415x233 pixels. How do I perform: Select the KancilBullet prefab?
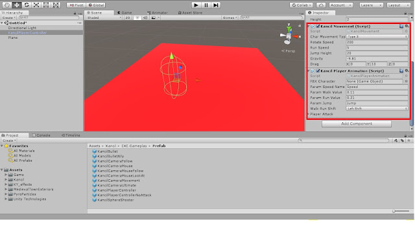(105, 151)
